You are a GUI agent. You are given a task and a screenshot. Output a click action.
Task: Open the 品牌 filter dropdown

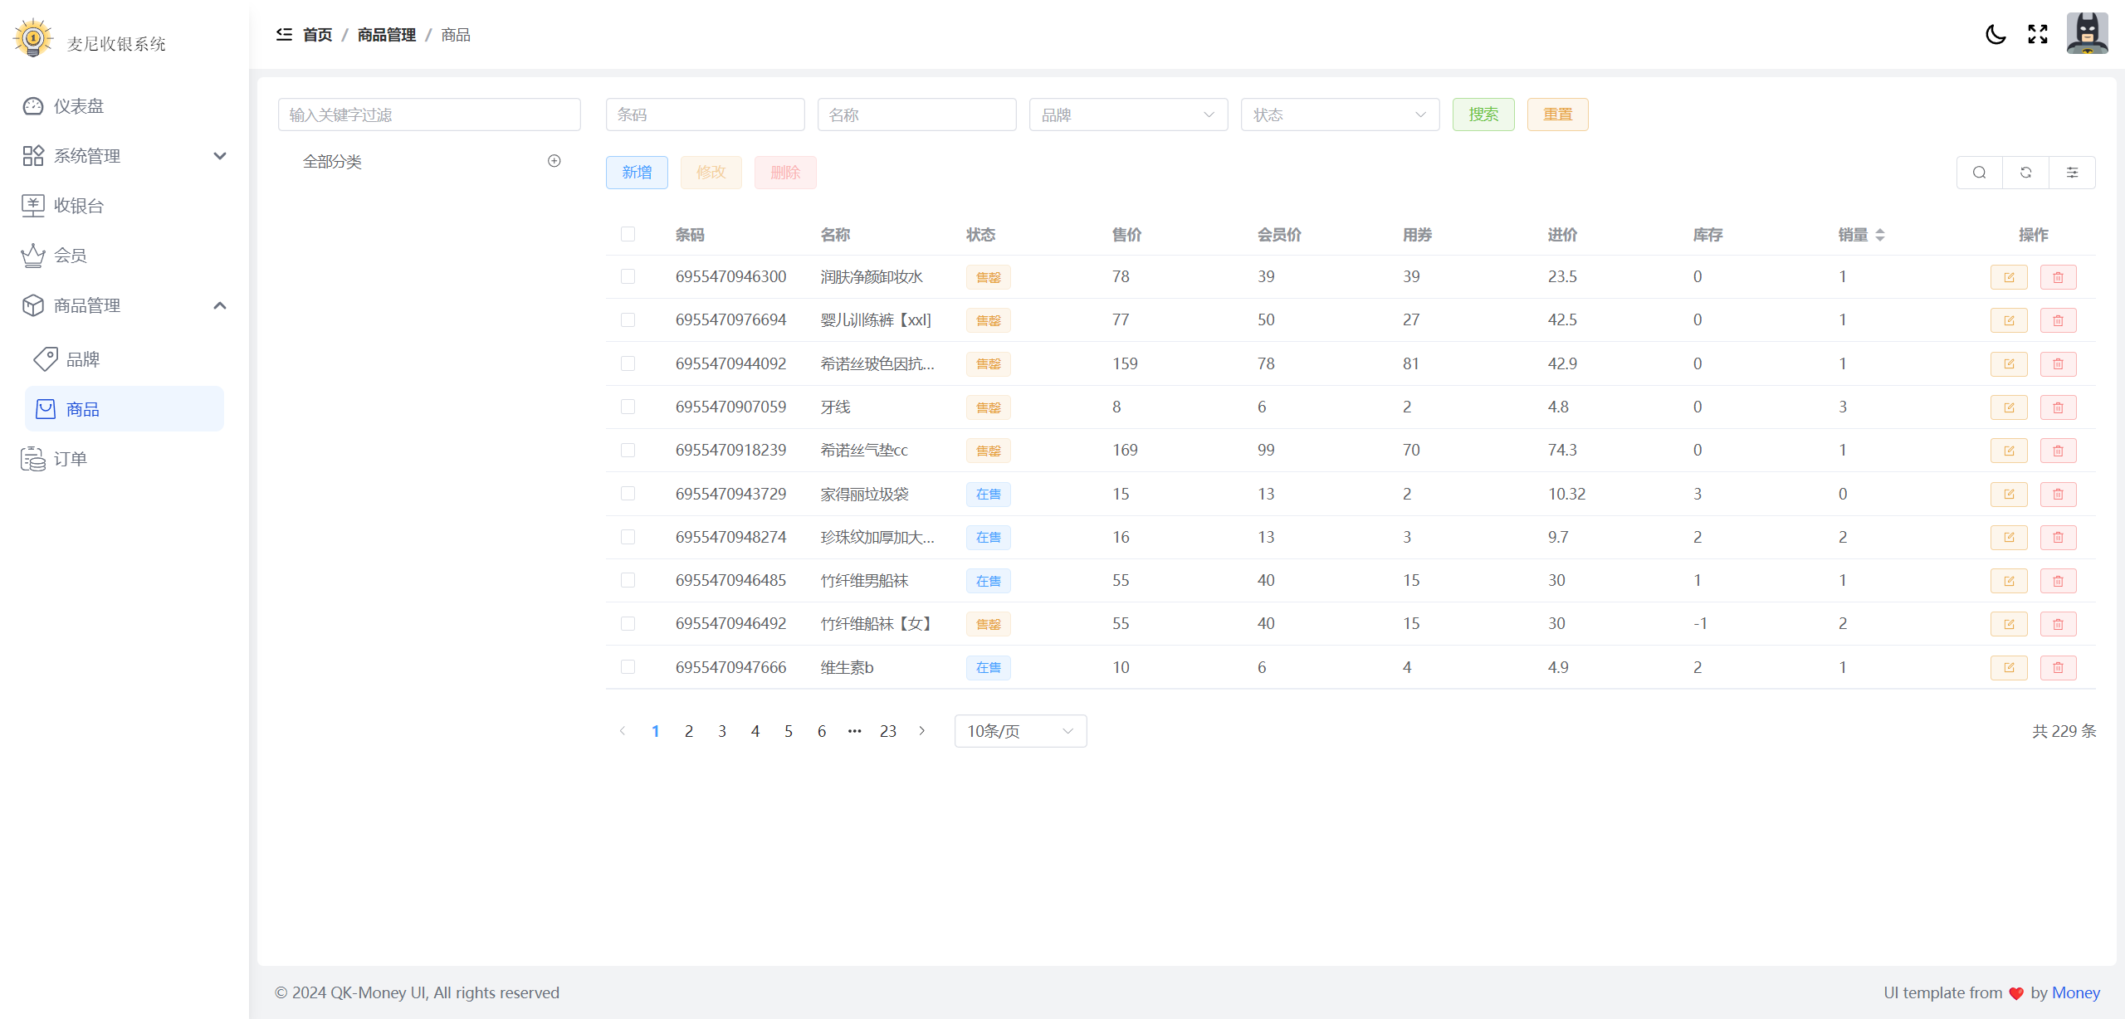pos(1128,115)
